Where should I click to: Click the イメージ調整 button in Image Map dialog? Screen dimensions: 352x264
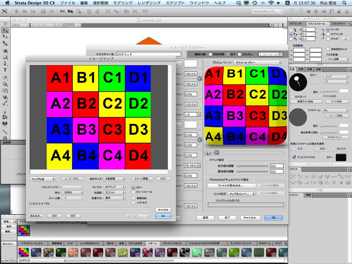pyautogui.click(x=142, y=179)
